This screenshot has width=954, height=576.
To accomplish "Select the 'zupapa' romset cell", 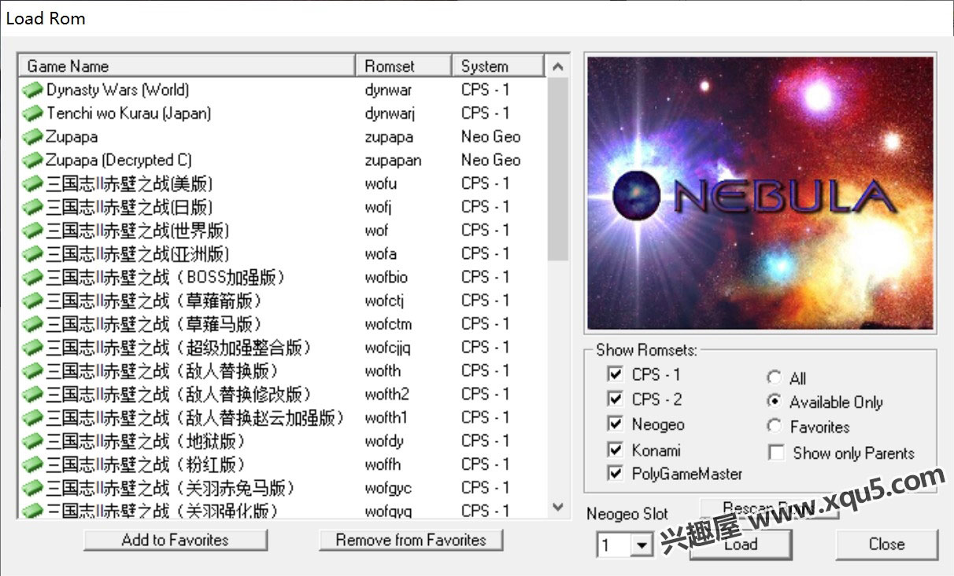I will click(x=389, y=138).
